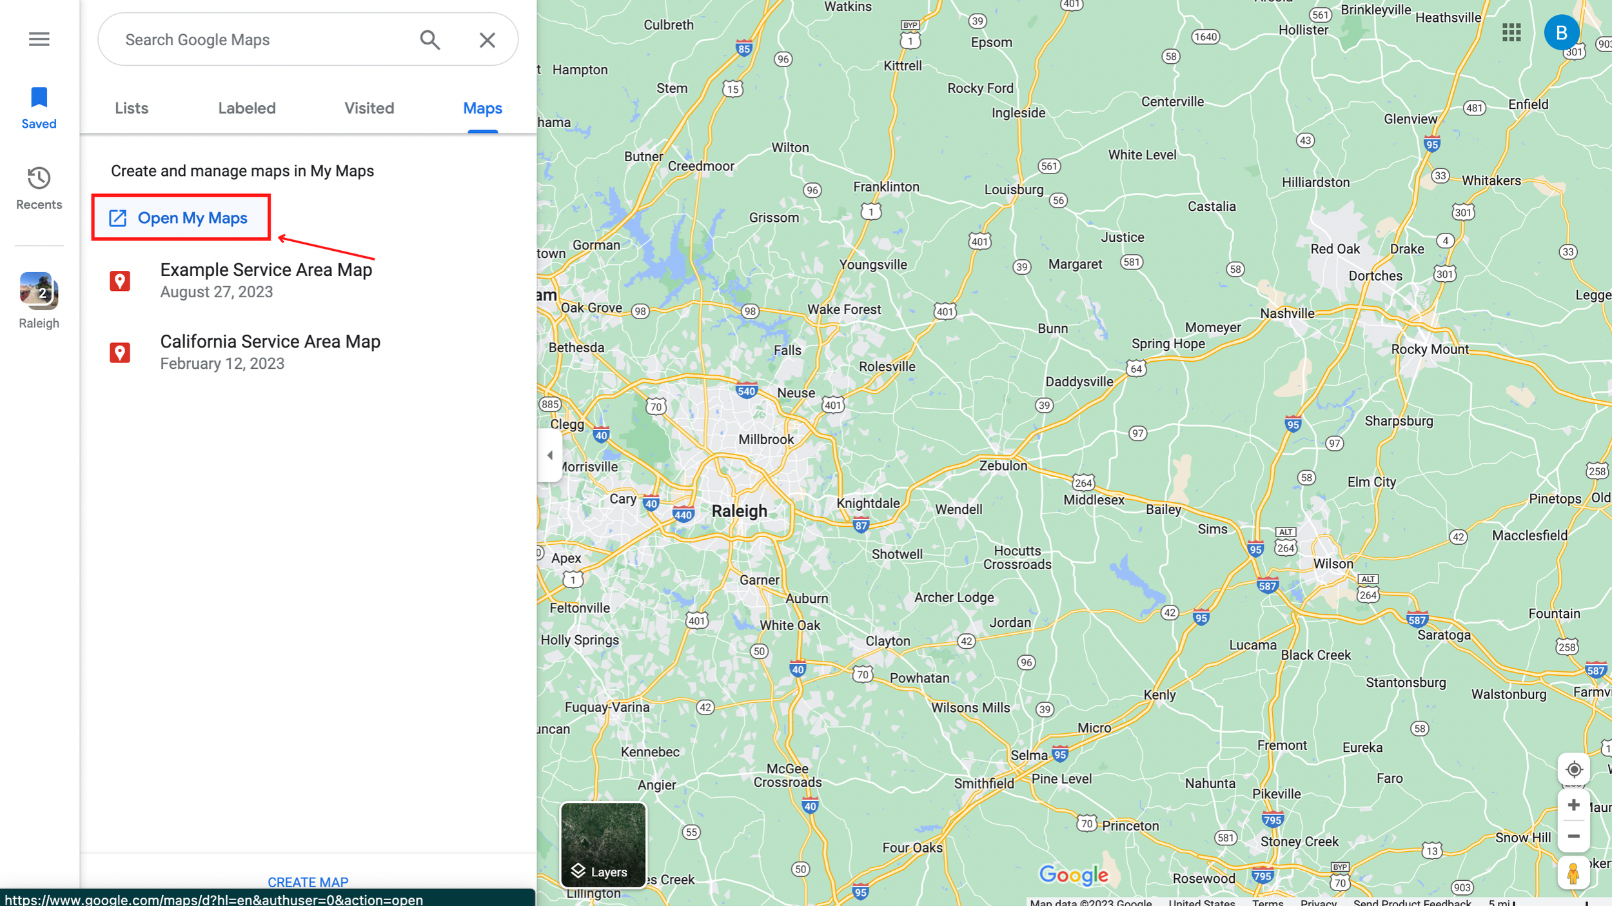Click the Privacy link in footer

(x=1318, y=901)
